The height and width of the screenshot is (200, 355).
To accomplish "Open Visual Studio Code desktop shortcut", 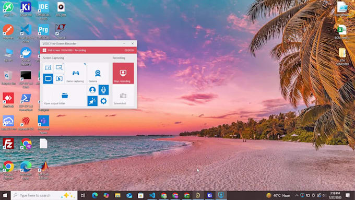I will pyautogui.click(x=26, y=33).
